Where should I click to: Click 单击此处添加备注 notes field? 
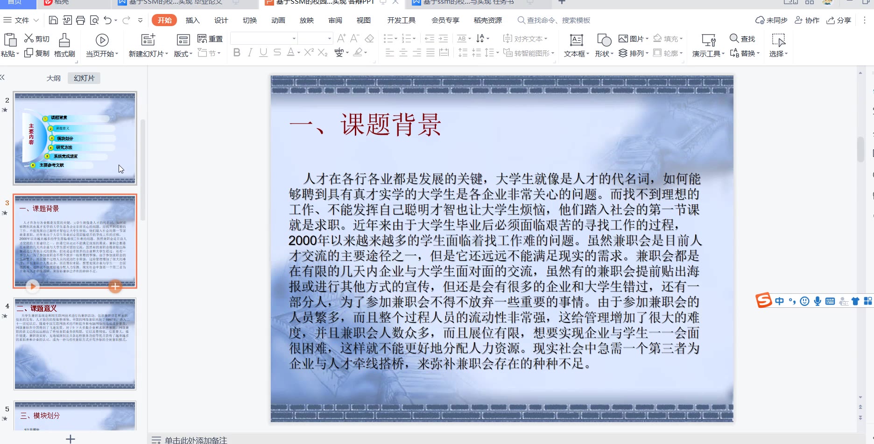tap(196, 440)
